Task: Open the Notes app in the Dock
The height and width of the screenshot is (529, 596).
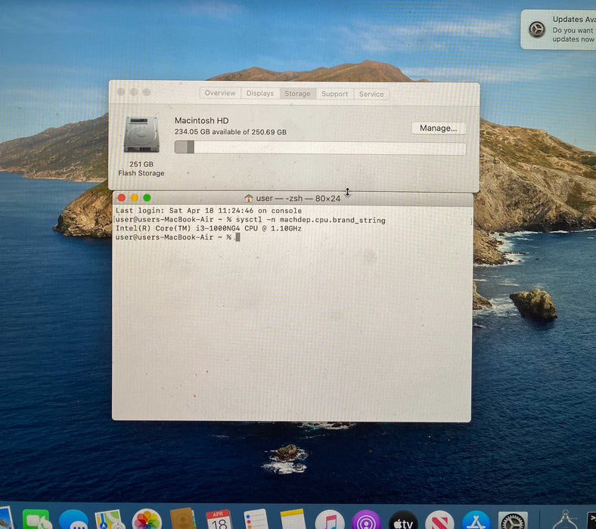Action: [x=293, y=519]
